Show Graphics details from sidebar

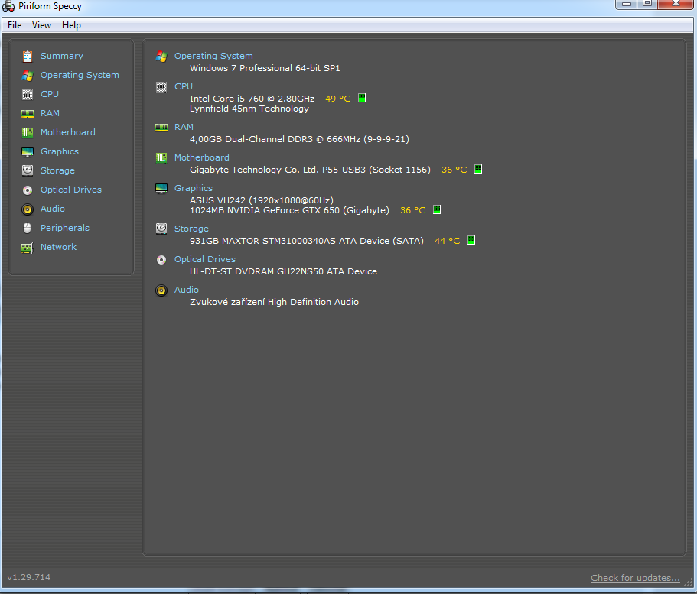click(x=60, y=151)
